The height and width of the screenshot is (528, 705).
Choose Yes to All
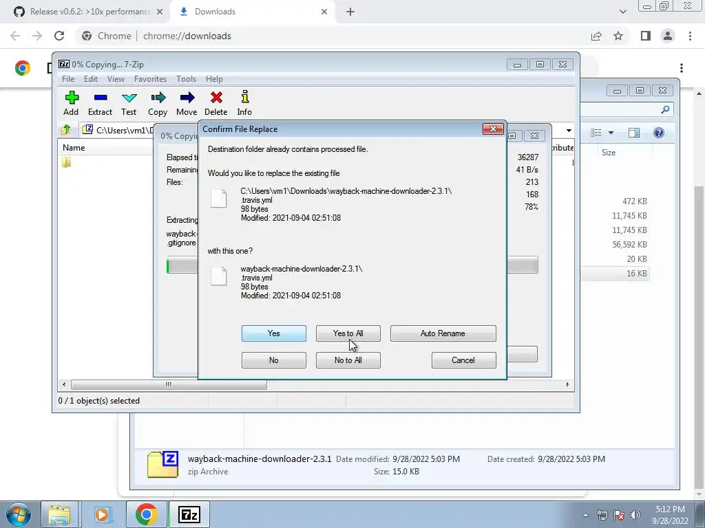[348, 333]
